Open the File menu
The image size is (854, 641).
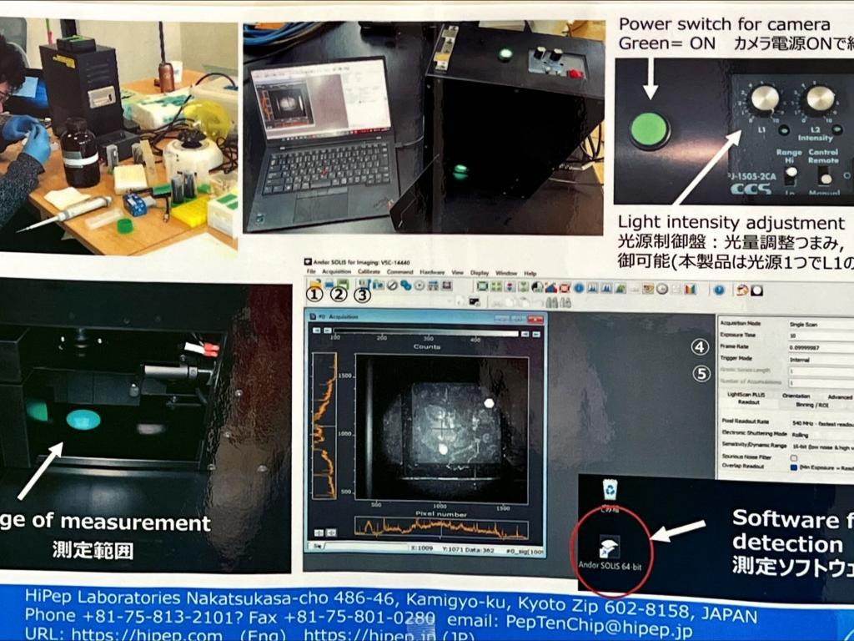[311, 271]
